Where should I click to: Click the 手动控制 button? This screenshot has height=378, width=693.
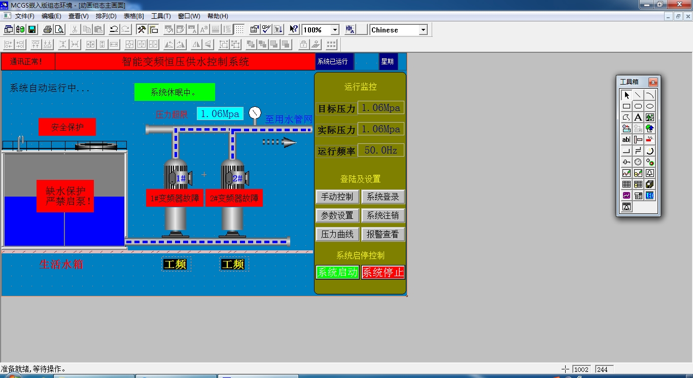tap(337, 197)
